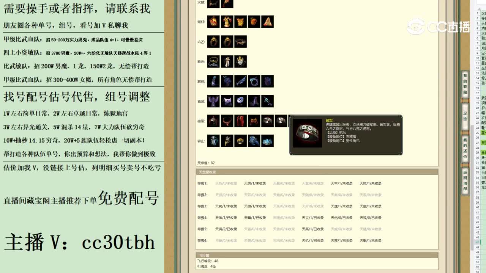Screen dimensions: 486x273
Task: Click the last dark armor icon in 寒鸦 row
Action: pyautogui.click(x=267, y=81)
